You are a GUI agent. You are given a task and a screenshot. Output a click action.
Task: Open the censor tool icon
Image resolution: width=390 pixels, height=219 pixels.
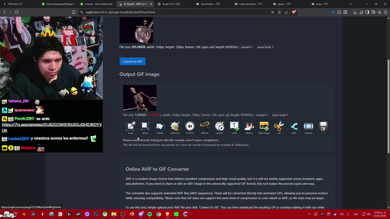249,128
